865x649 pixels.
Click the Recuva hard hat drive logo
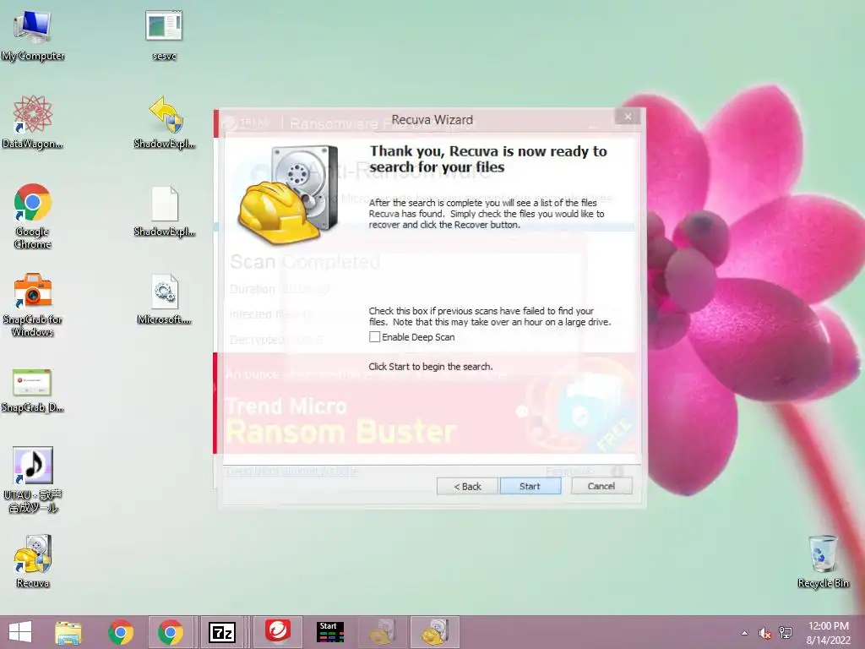(x=288, y=194)
